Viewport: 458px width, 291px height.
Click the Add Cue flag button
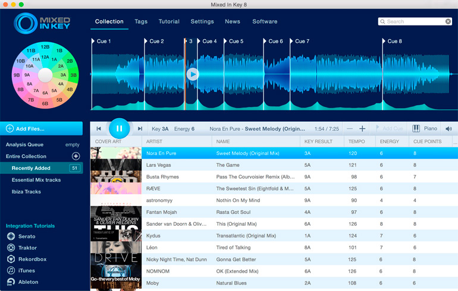[x=389, y=129]
